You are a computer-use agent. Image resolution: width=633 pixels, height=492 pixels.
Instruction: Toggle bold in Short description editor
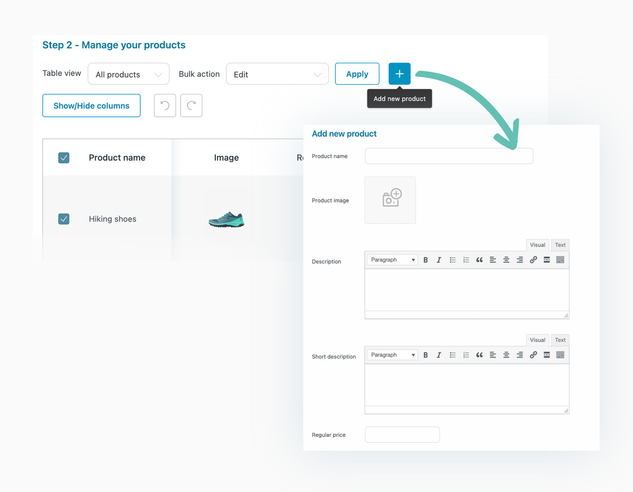point(426,355)
